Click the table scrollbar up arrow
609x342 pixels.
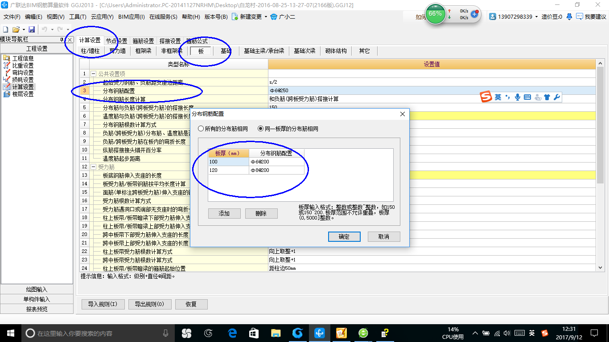click(x=600, y=64)
